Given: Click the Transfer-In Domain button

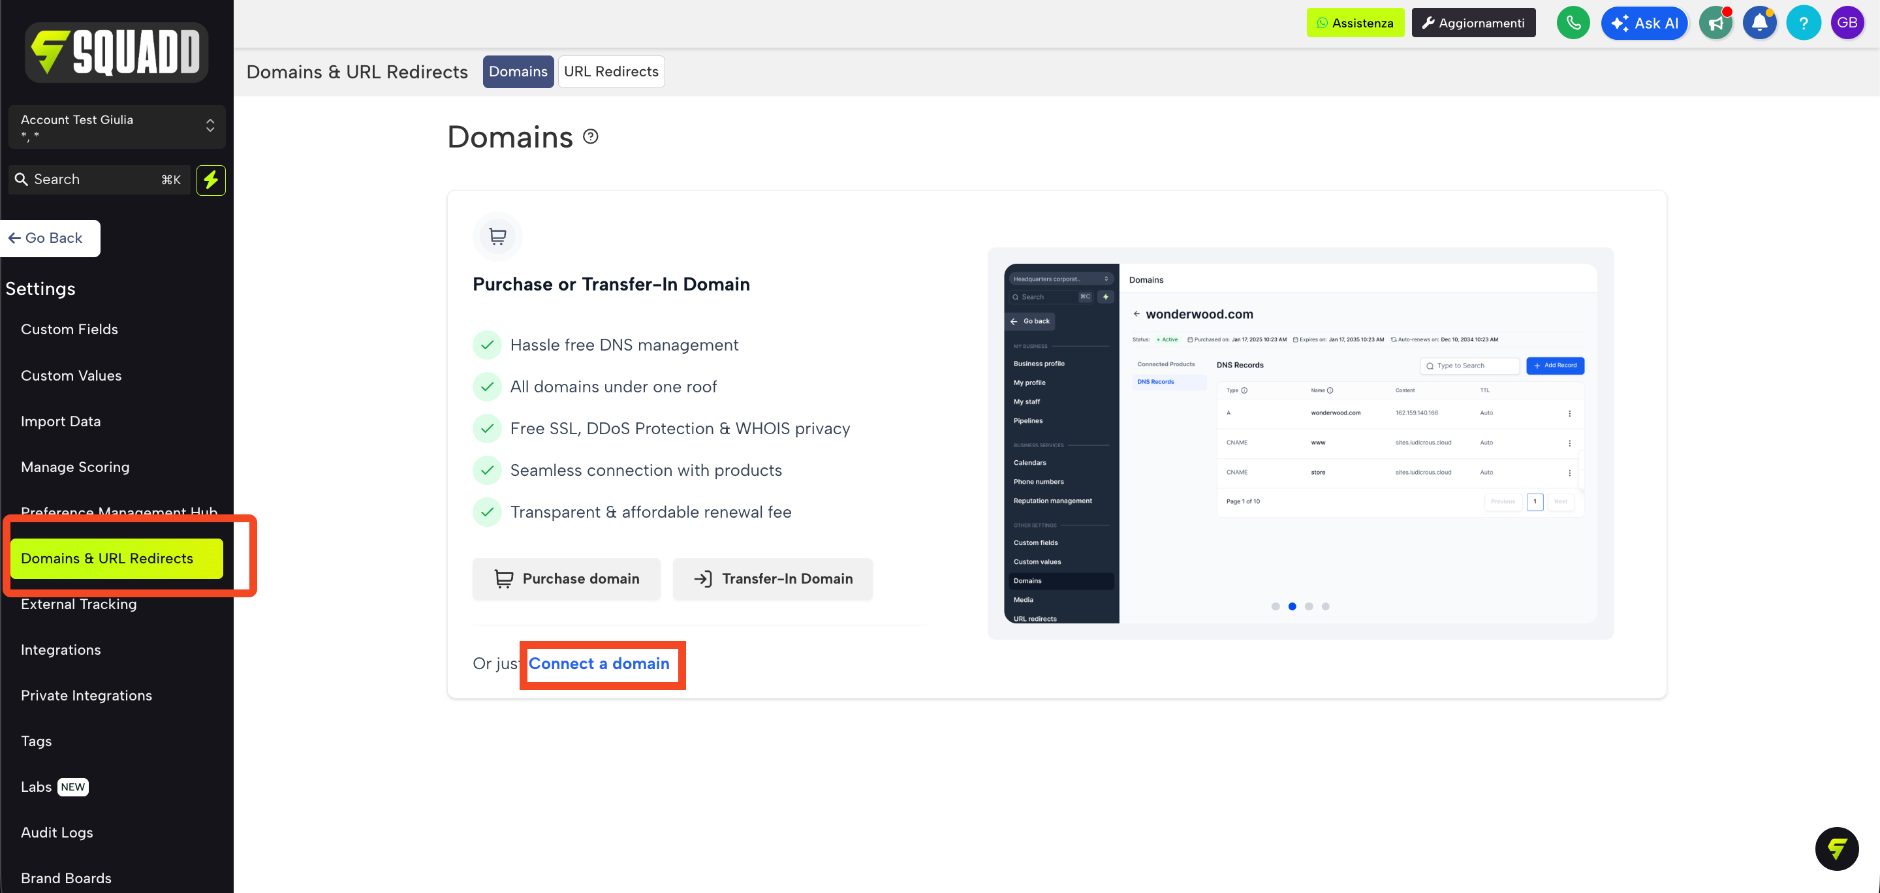Looking at the screenshot, I should click(772, 578).
